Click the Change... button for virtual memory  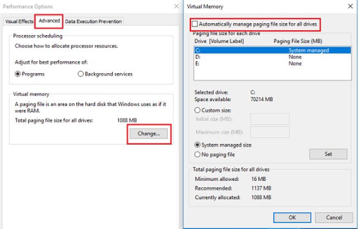coord(149,134)
